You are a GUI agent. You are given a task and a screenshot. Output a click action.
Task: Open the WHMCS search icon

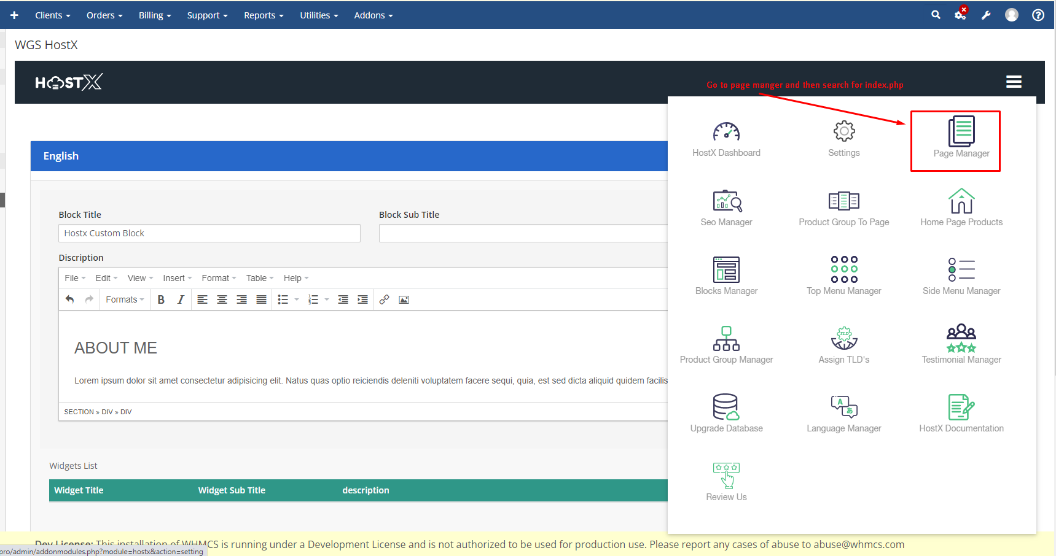point(936,15)
